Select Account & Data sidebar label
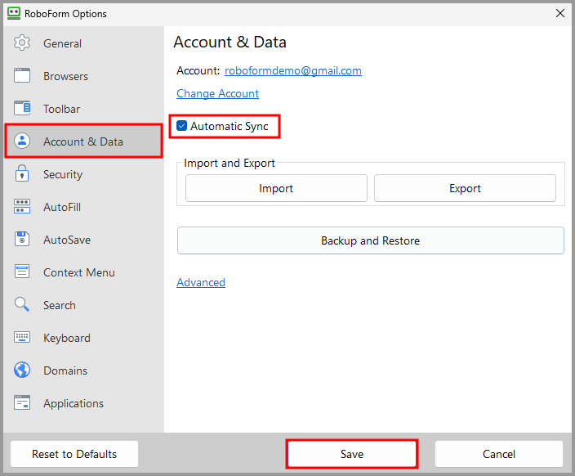The image size is (575, 476). coord(83,141)
